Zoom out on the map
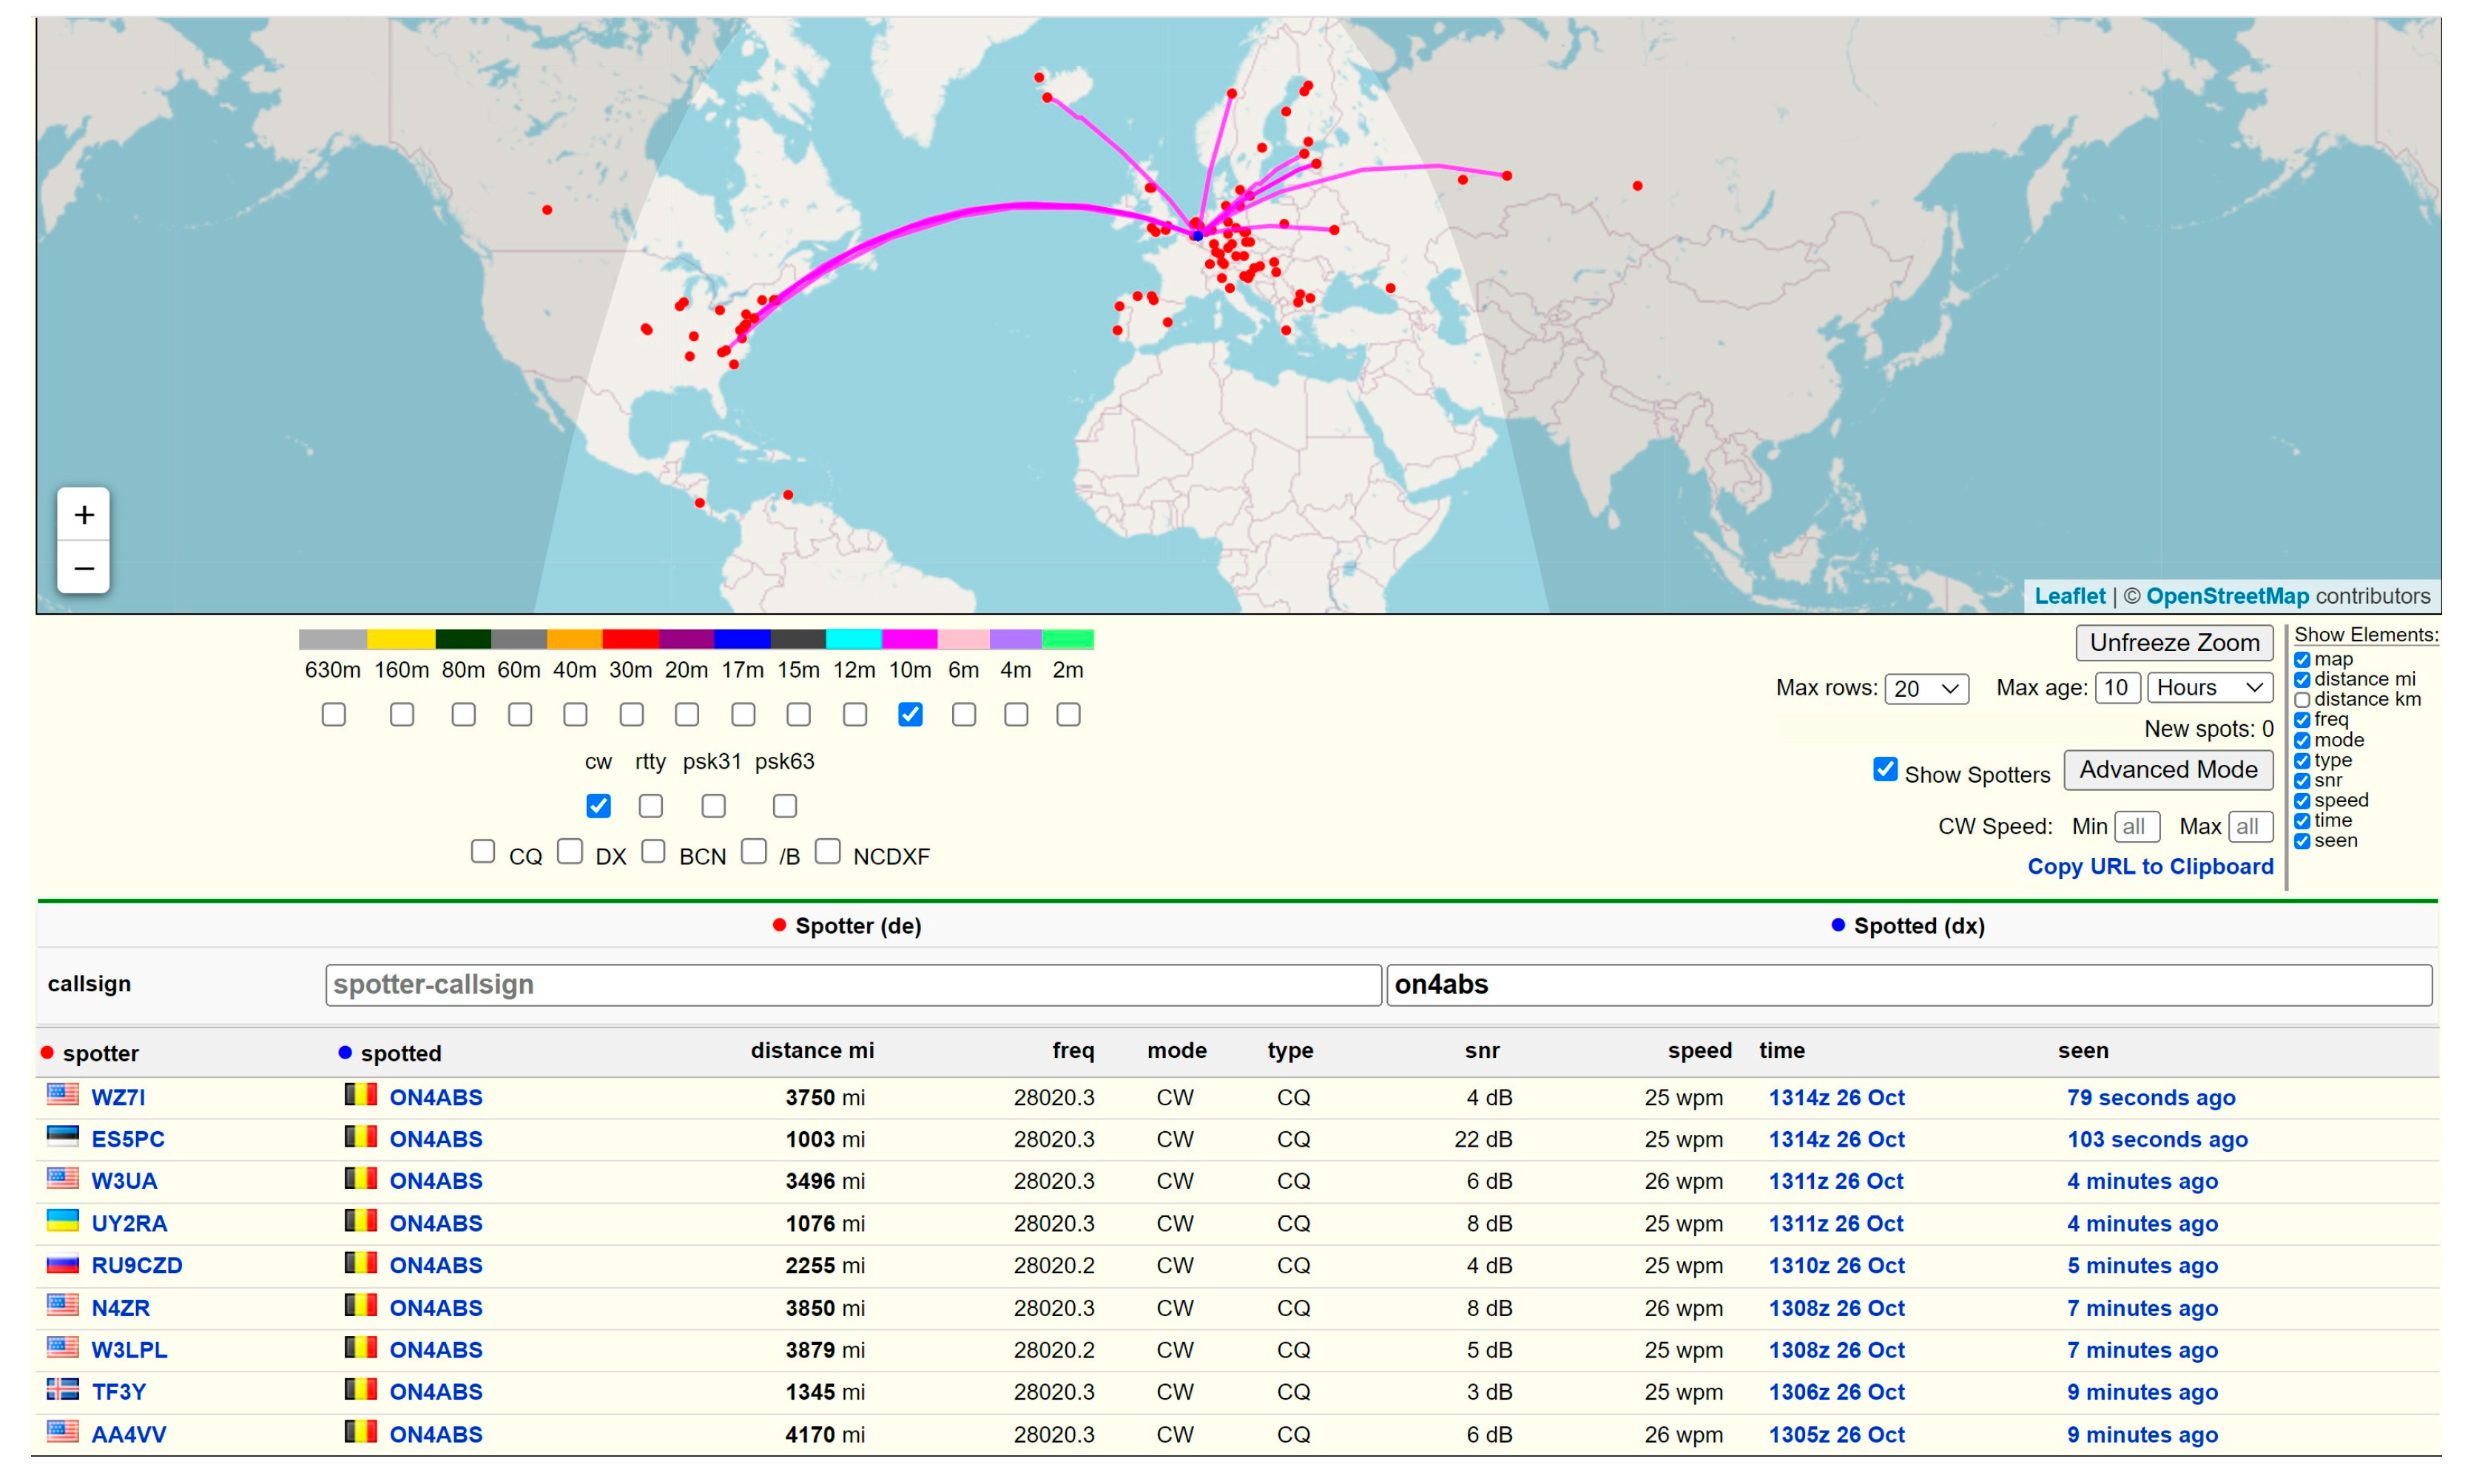The image size is (2468, 1484). pyautogui.click(x=84, y=568)
